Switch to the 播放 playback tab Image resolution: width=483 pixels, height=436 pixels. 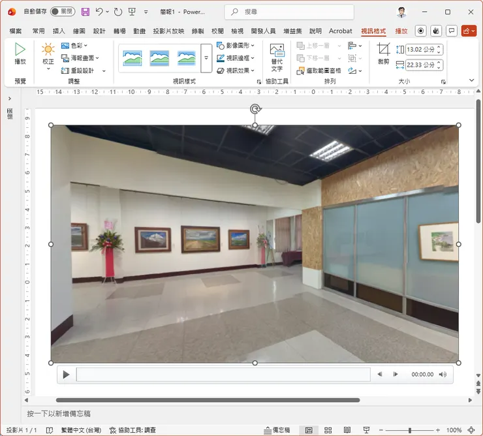(401, 31)
